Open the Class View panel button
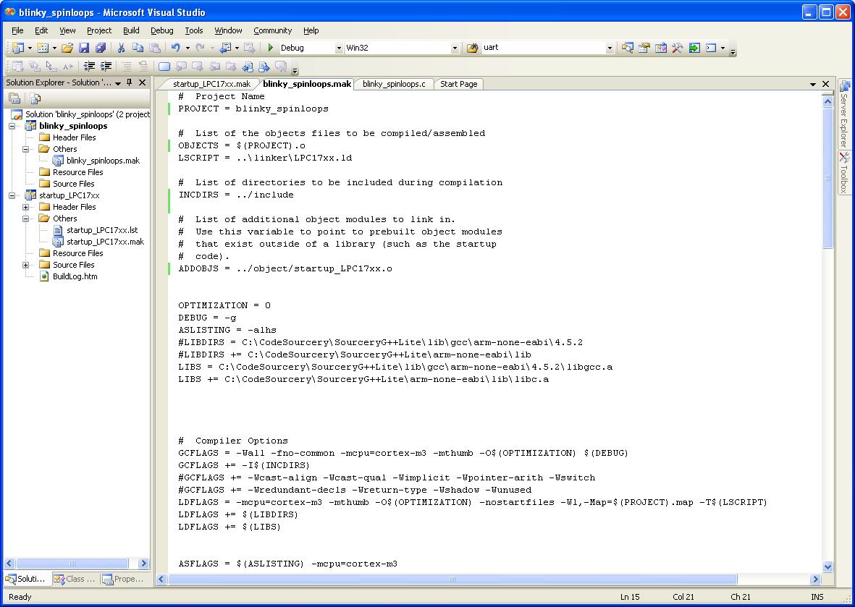Screen dimensions: 855x607 pyautogui.click(x=75, y=579)
